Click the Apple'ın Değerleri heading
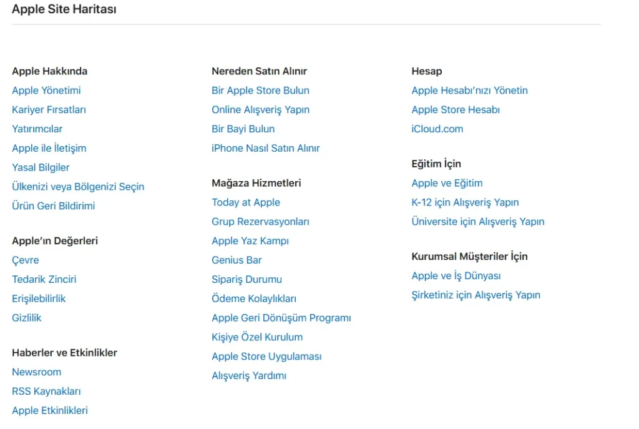The image size is (639, 429). coord(55,240)
